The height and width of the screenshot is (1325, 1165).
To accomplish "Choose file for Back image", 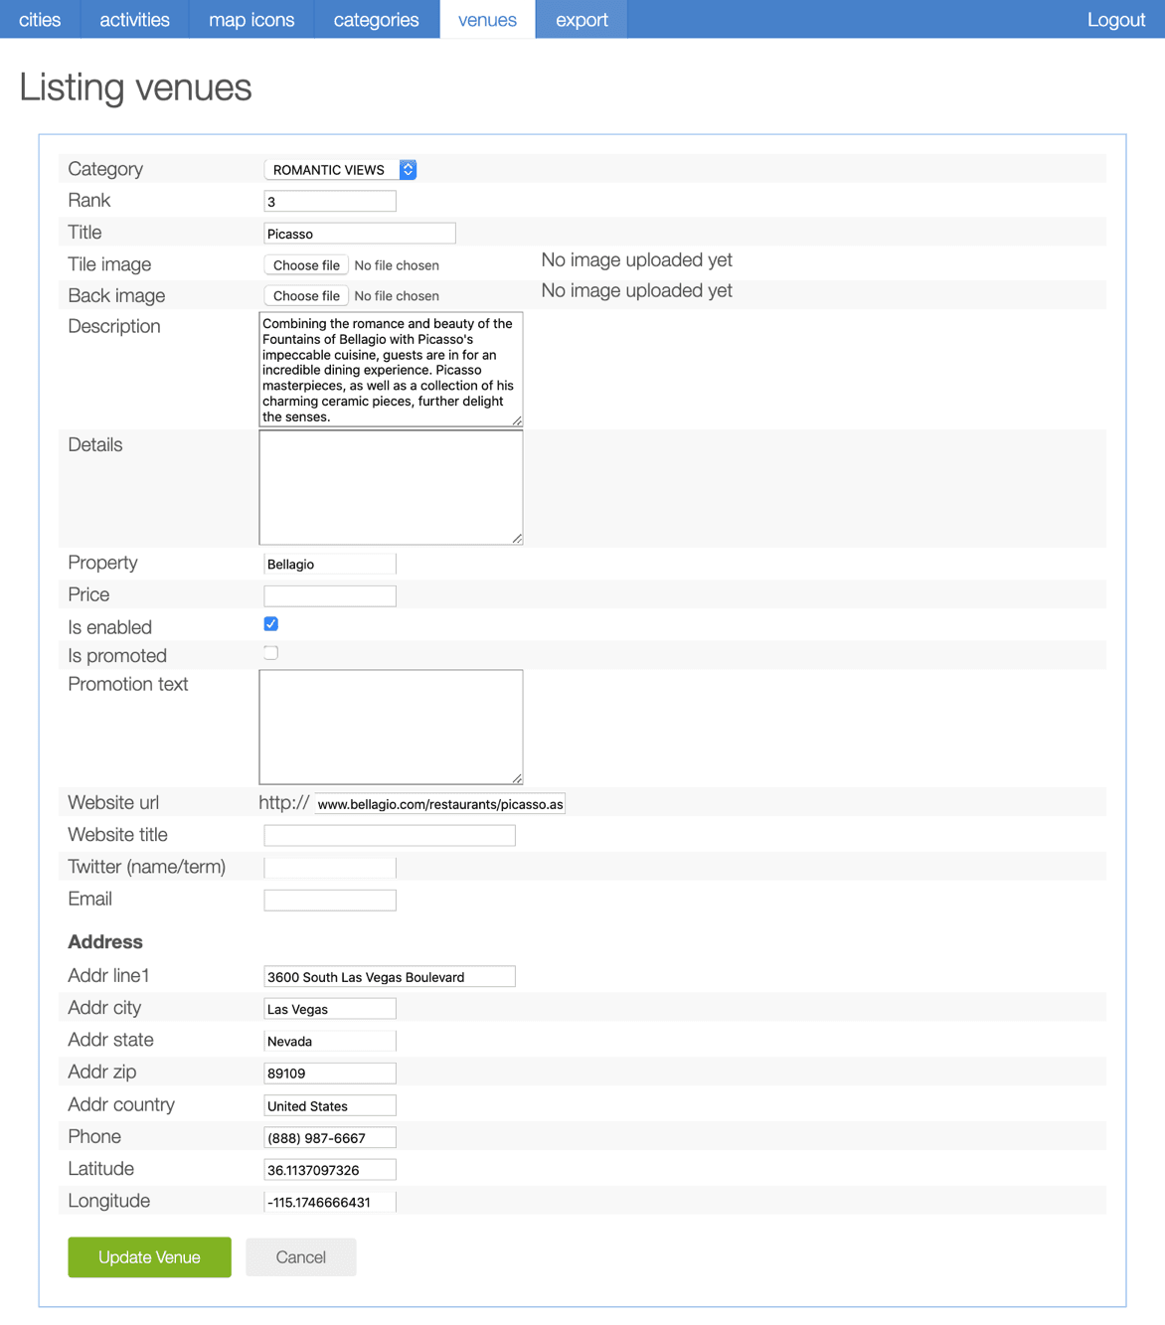I will (x=306, y=296).
